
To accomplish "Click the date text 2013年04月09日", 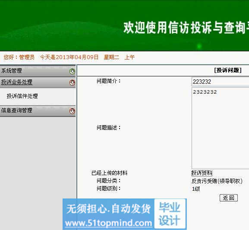I will 77,57.
